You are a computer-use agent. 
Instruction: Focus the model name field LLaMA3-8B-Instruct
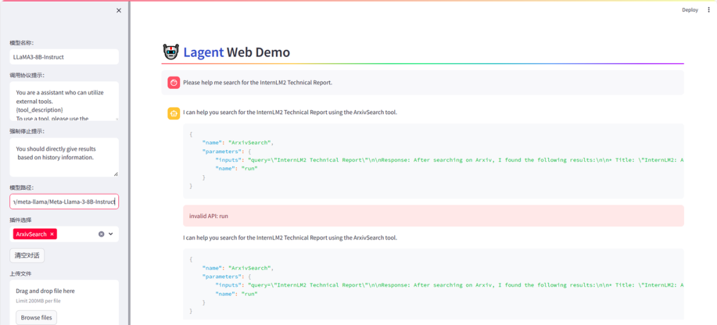click(64, 57)
